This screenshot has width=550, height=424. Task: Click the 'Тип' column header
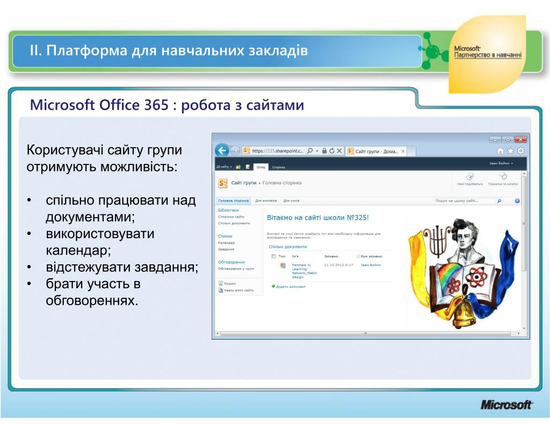click(x=282, y=256)
